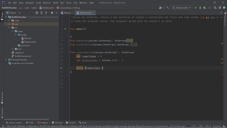
Task: Hide the Project tool window
Action: 57,13
